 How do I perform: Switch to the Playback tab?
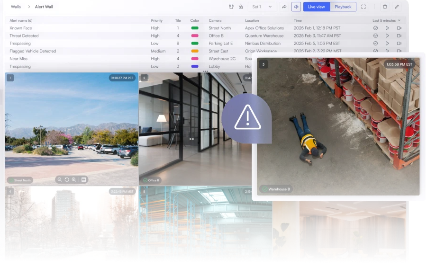pyautogui.click(x=343, y=7)
